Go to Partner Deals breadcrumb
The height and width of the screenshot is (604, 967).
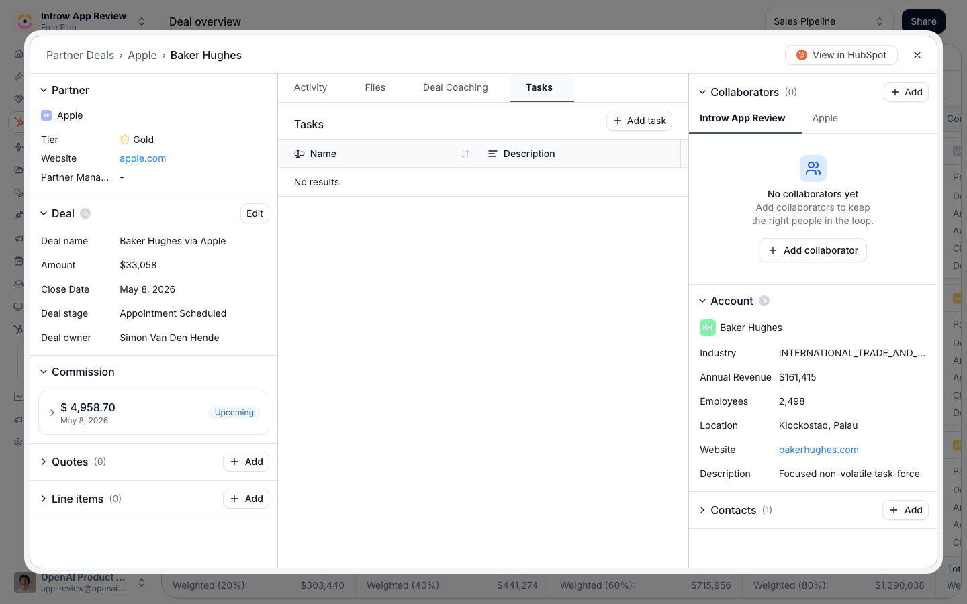click(80, 55)
